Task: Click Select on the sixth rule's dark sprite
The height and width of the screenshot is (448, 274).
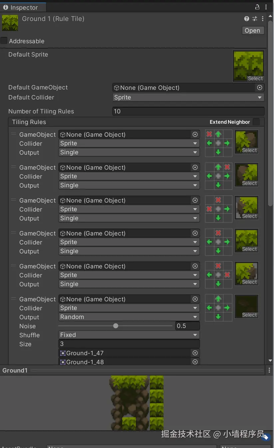Action: coord(249,315)
